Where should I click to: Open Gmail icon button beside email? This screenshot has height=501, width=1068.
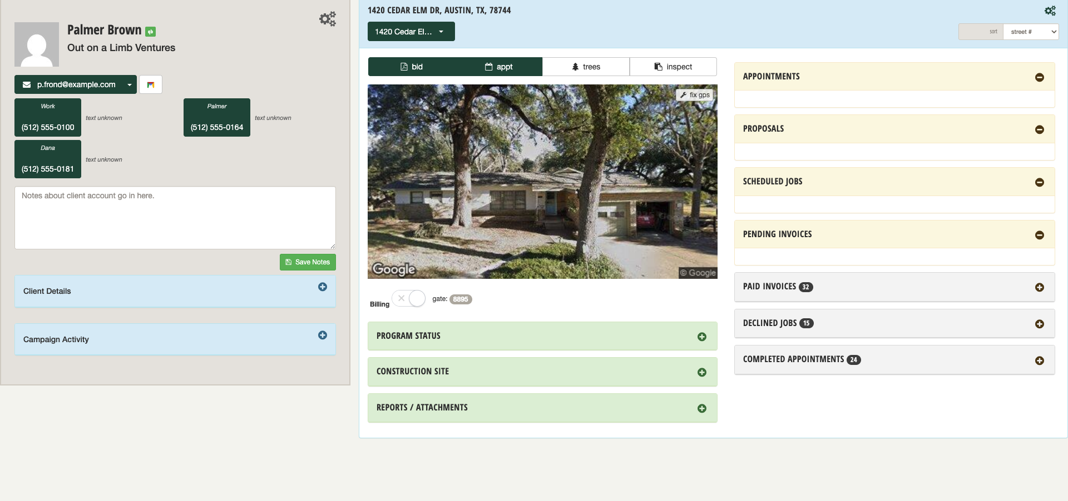pos(151,84)
